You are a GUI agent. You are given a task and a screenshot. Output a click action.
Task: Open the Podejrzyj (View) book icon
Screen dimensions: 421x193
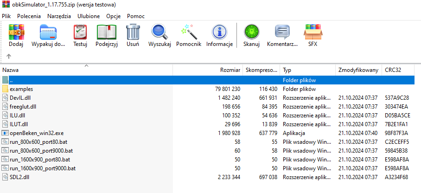pos(107,32)
